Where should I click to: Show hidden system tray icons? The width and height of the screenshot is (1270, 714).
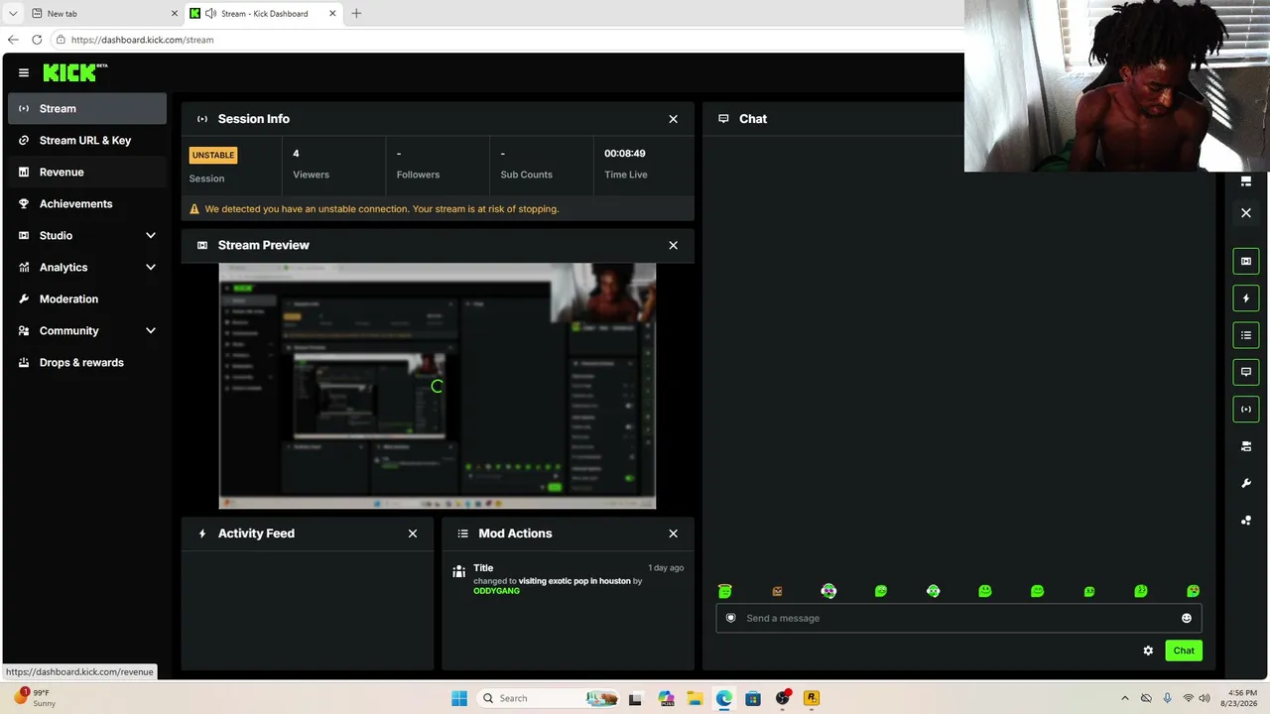(1124, 698)
